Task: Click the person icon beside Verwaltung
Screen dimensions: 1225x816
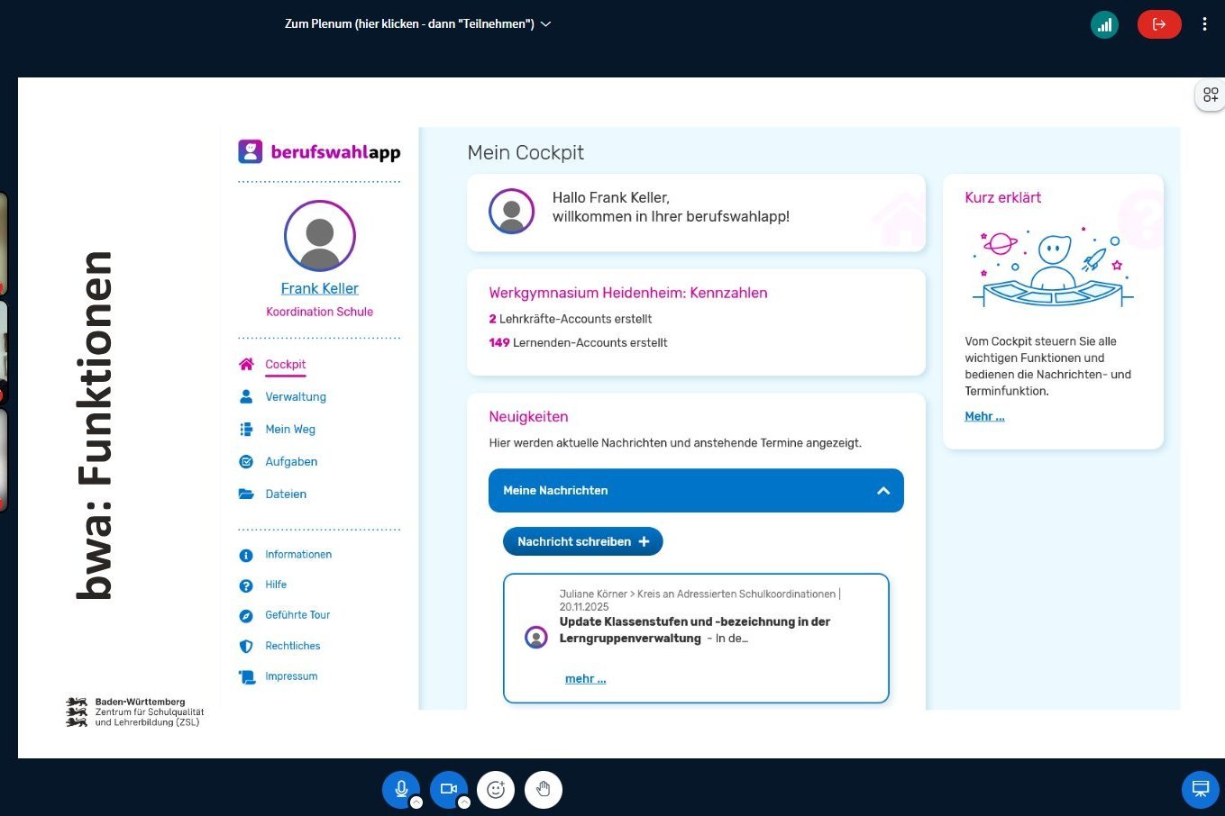Action: pos(246,397)
